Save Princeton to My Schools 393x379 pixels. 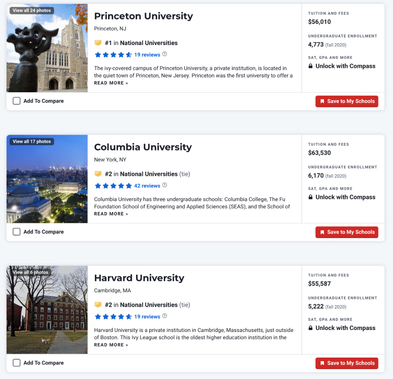[x=347, y=101]
